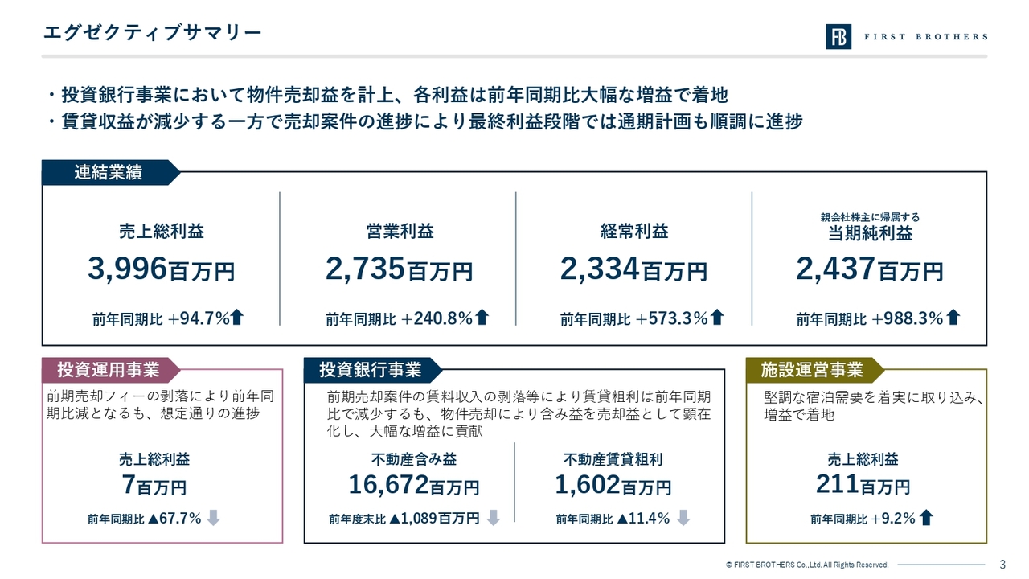Click the second summary bullet about 賃貸収益

[424, 121]
